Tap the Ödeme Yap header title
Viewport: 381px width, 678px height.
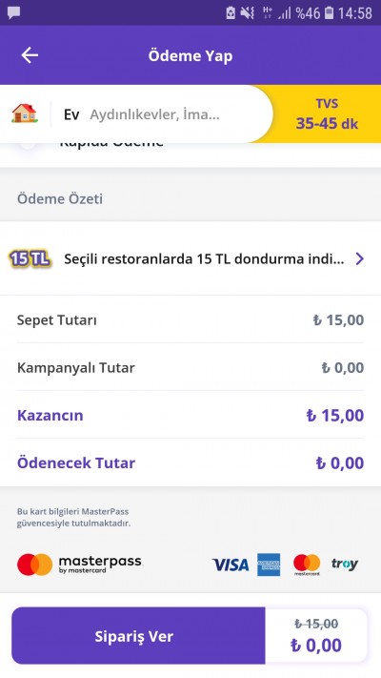(190, 55)
